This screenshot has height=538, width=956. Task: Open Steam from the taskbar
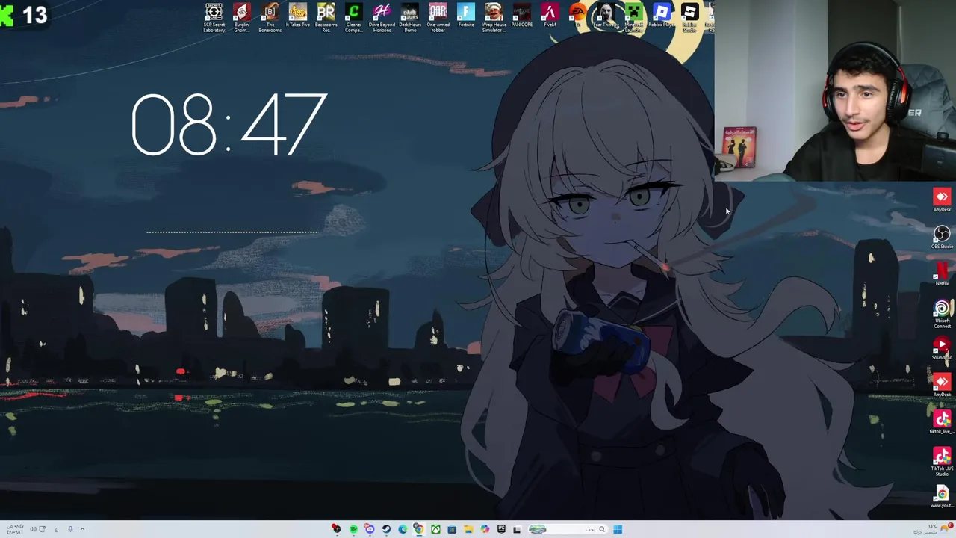point(386,529)
